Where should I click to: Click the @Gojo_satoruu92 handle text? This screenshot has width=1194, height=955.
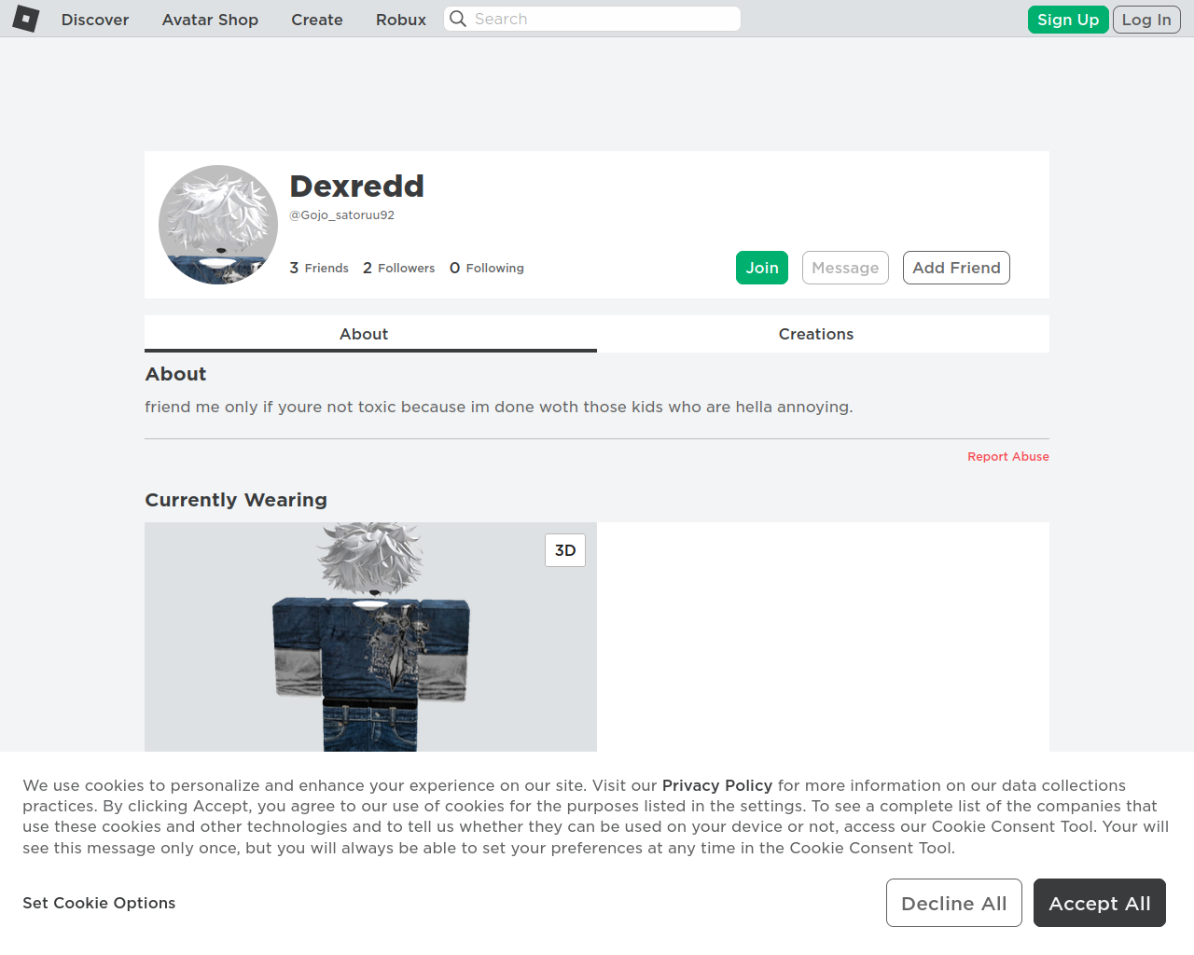pyautogui.click(x=342, y=215)
